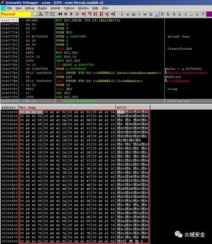
Task: Click the Step into icon
Action: pos(84,14)
